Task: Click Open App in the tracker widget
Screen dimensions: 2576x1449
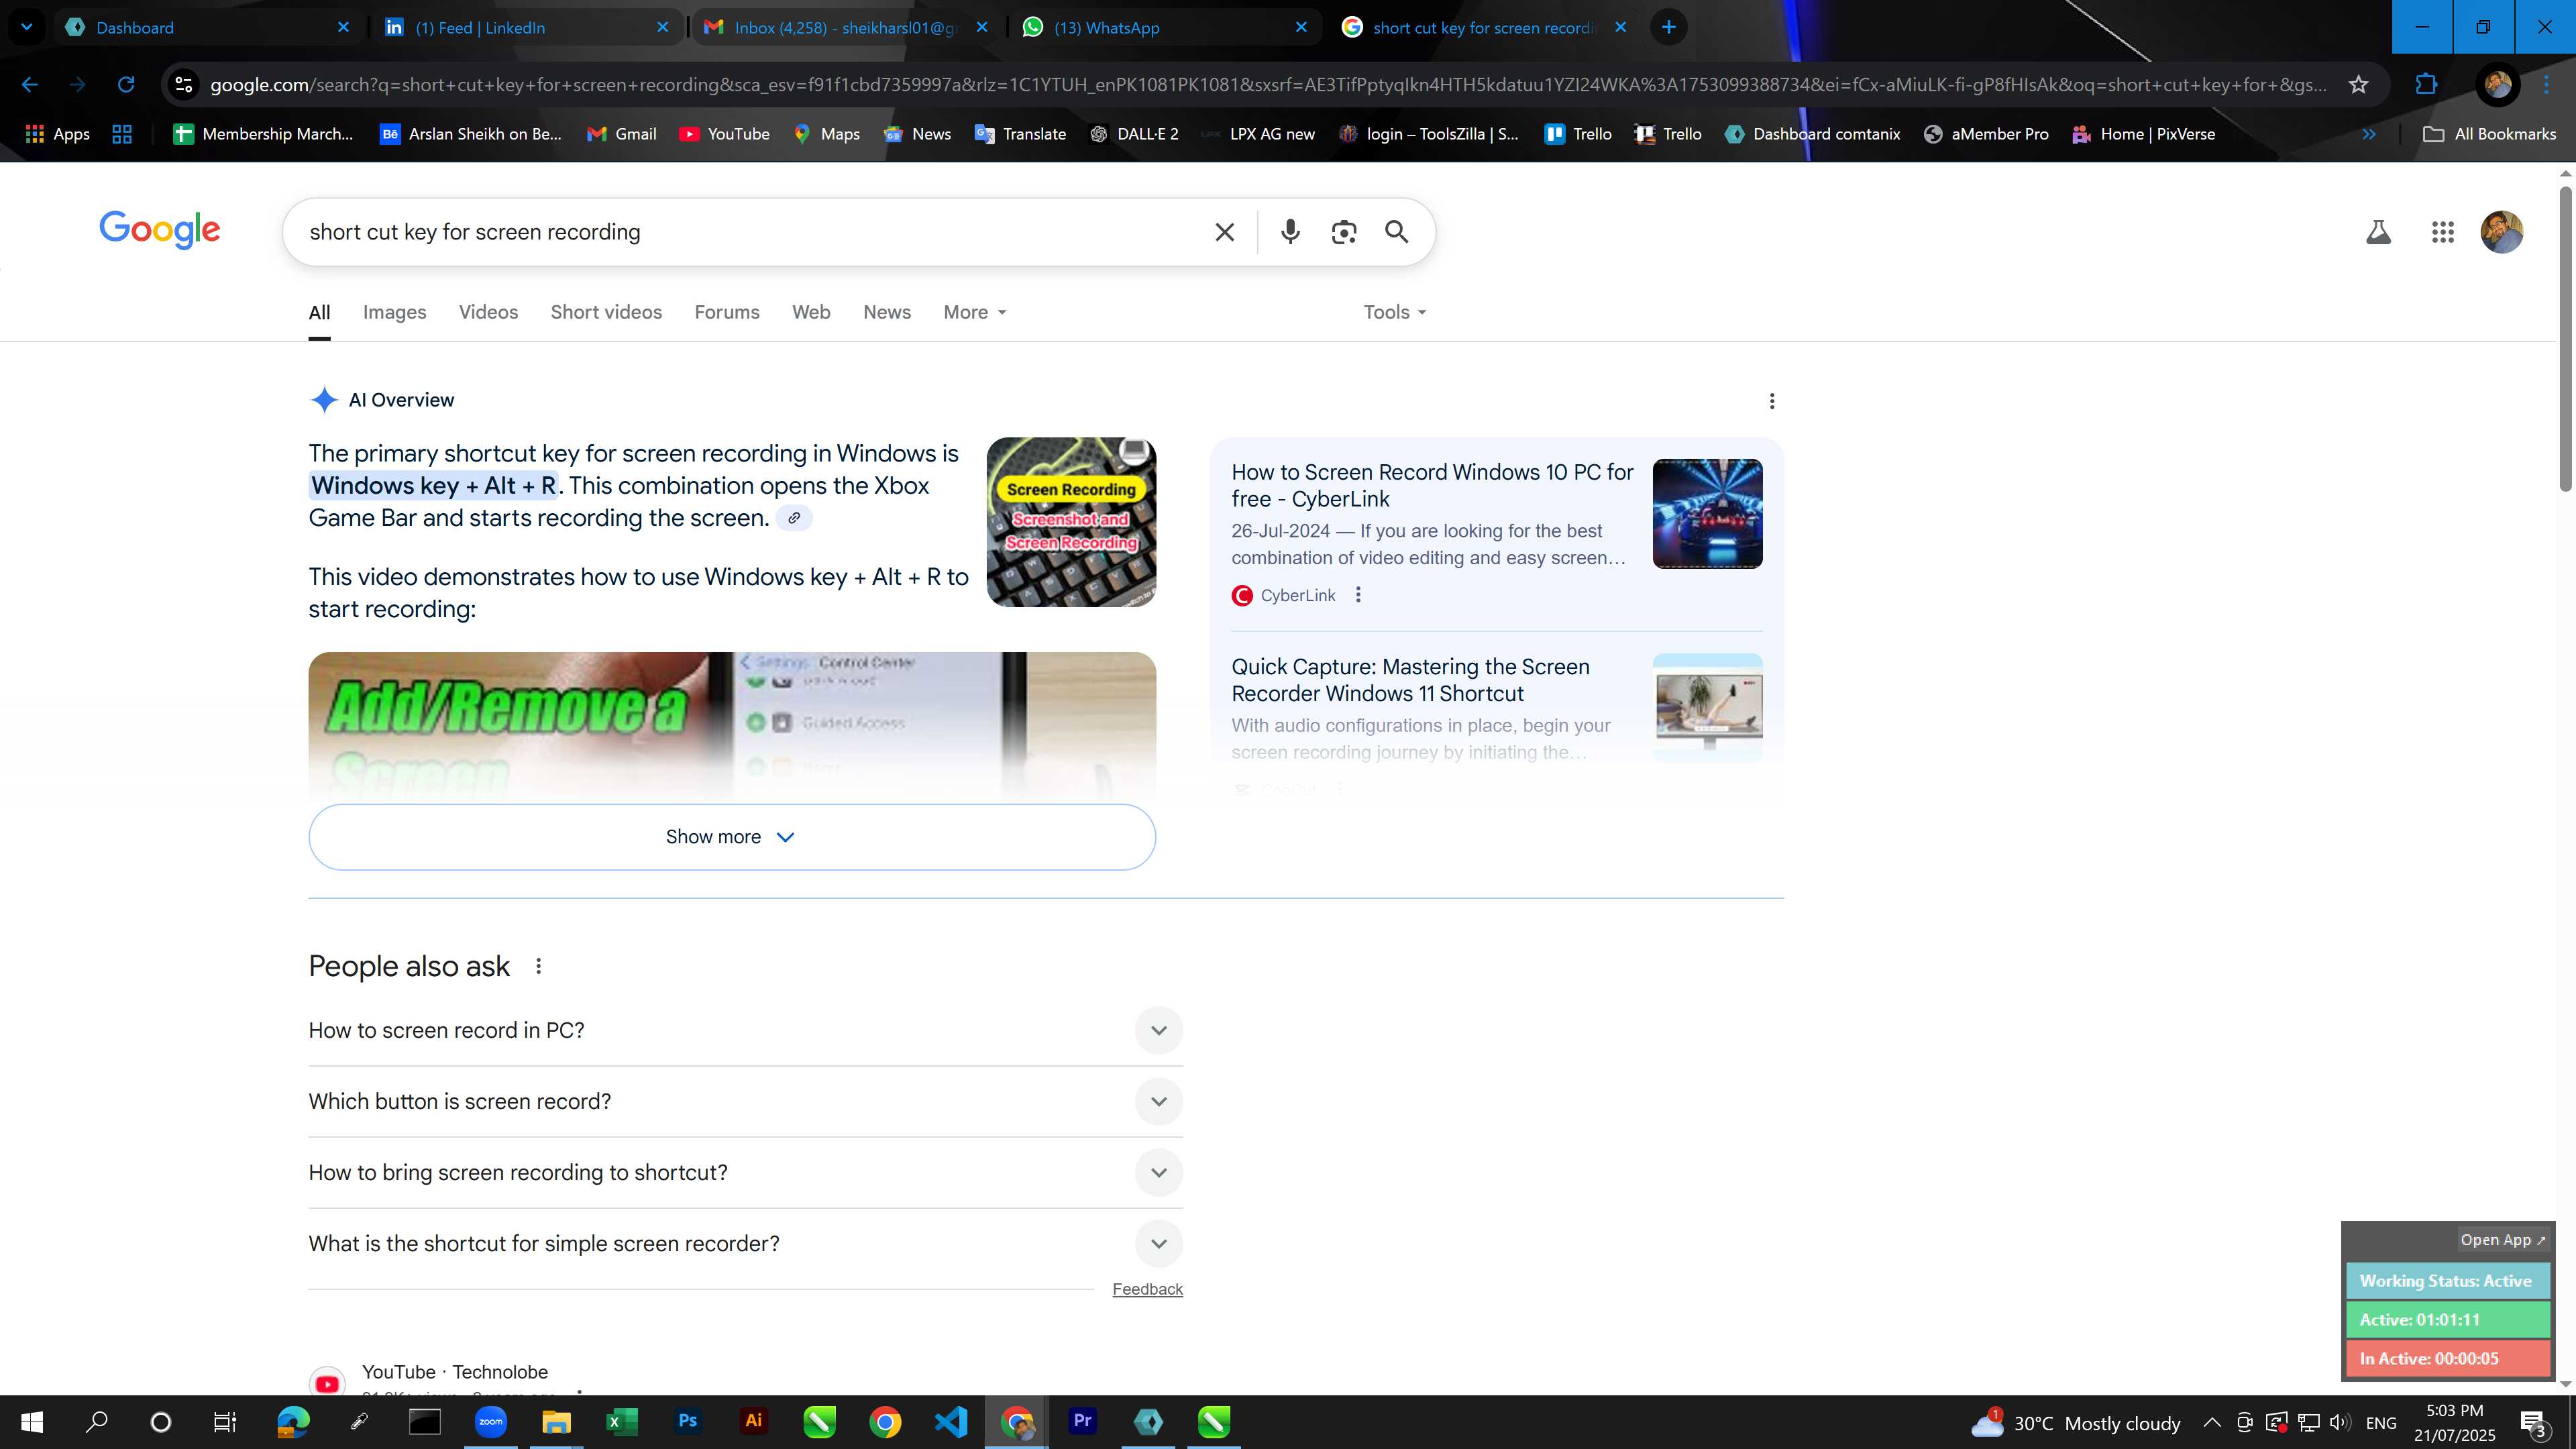Action: tap(2502, 1240)
